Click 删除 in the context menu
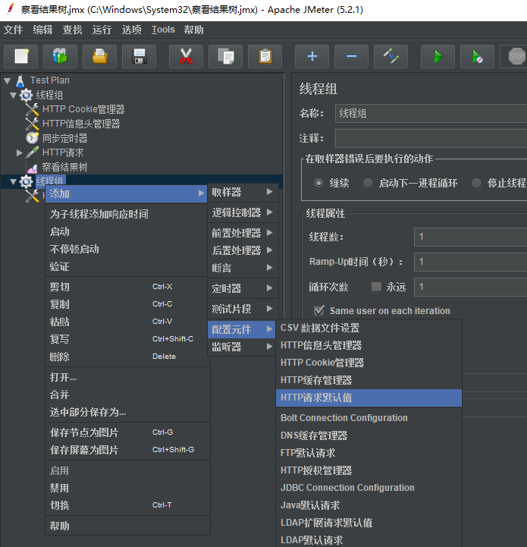This screenshot has width=527, height=547. (x=127, y=357)
